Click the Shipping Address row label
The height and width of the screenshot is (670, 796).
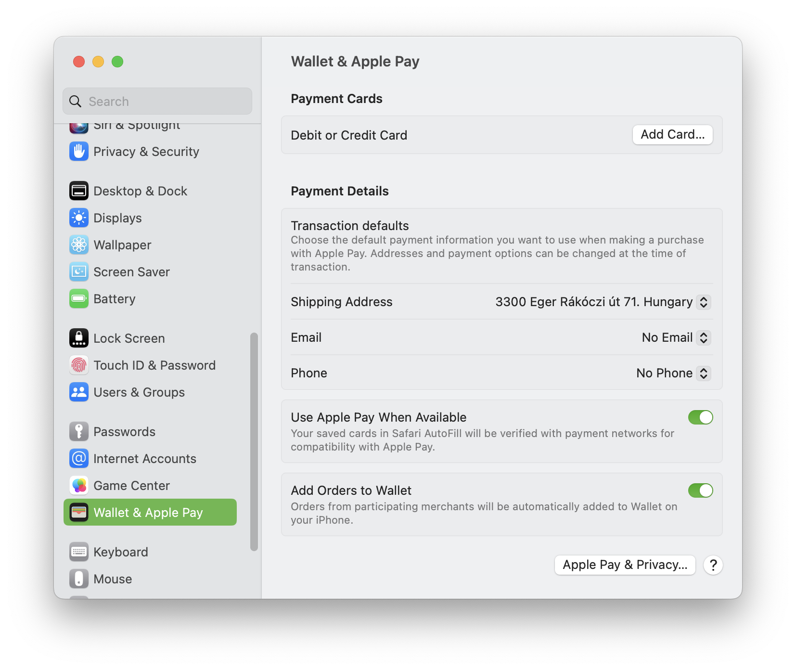[x=342, y=302]
